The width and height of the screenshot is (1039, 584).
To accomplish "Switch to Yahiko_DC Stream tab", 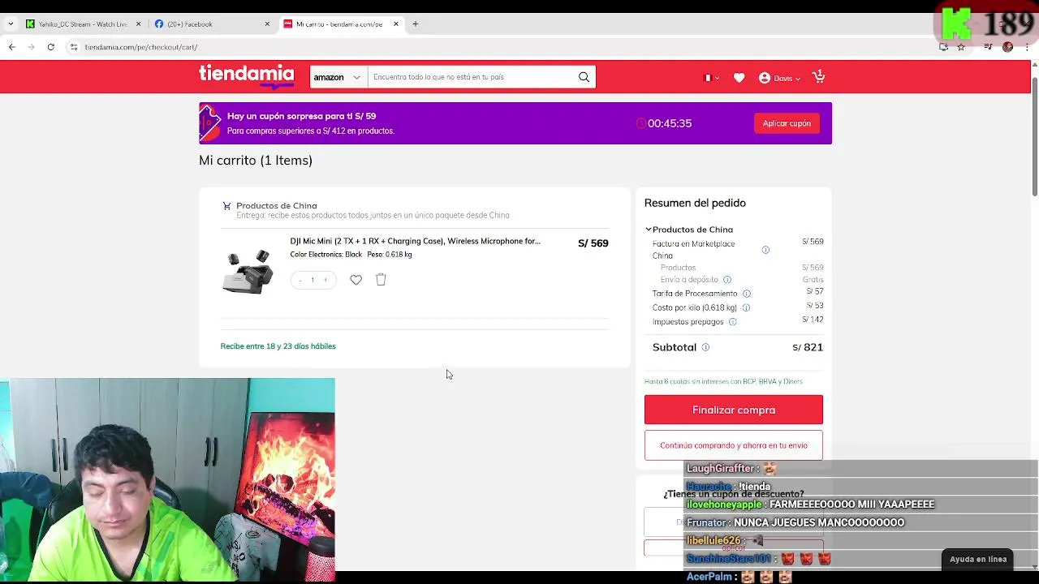I will pyautogui.click(x=83, y=24).
